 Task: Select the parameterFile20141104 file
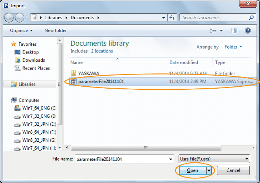101,81
